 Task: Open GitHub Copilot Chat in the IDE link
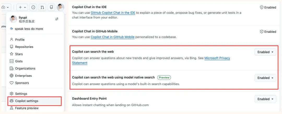[113, 13]
